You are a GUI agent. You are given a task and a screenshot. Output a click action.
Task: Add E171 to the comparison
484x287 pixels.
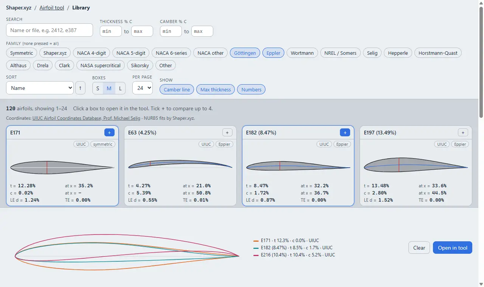click(x=109, y=133)
